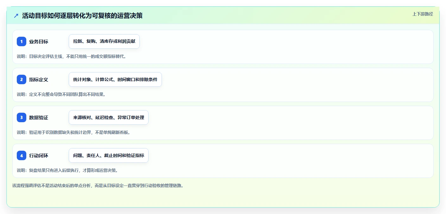Click the 问题、责任人、截止时间和验证指标 chip
This screenshot has height=214, width=446.
click(109, 155)
